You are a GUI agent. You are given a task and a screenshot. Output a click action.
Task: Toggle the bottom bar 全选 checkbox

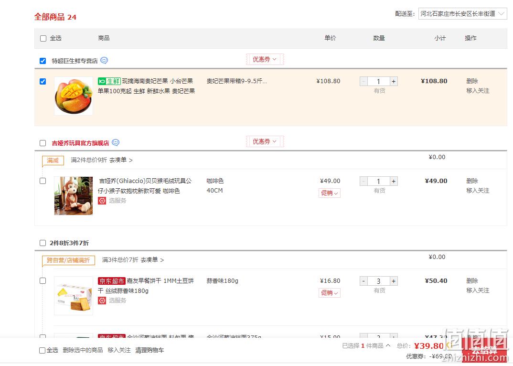coord(42,351)
